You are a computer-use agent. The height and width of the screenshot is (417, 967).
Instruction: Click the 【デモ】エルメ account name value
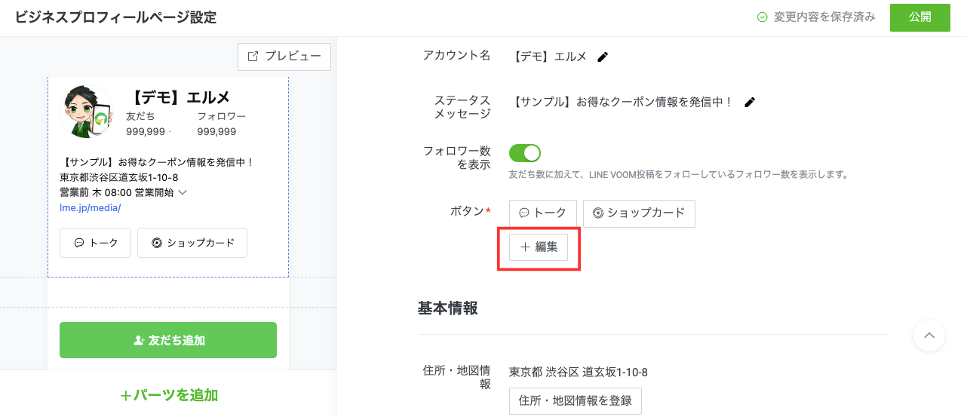pyautogui.click(x=548, y=57)
